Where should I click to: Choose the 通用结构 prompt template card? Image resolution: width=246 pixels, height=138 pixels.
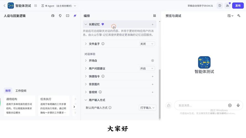coord(19,106)
